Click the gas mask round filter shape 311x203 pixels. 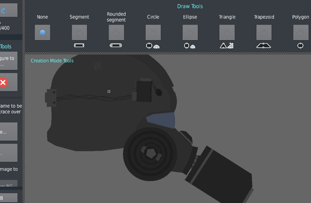point(150,153)
